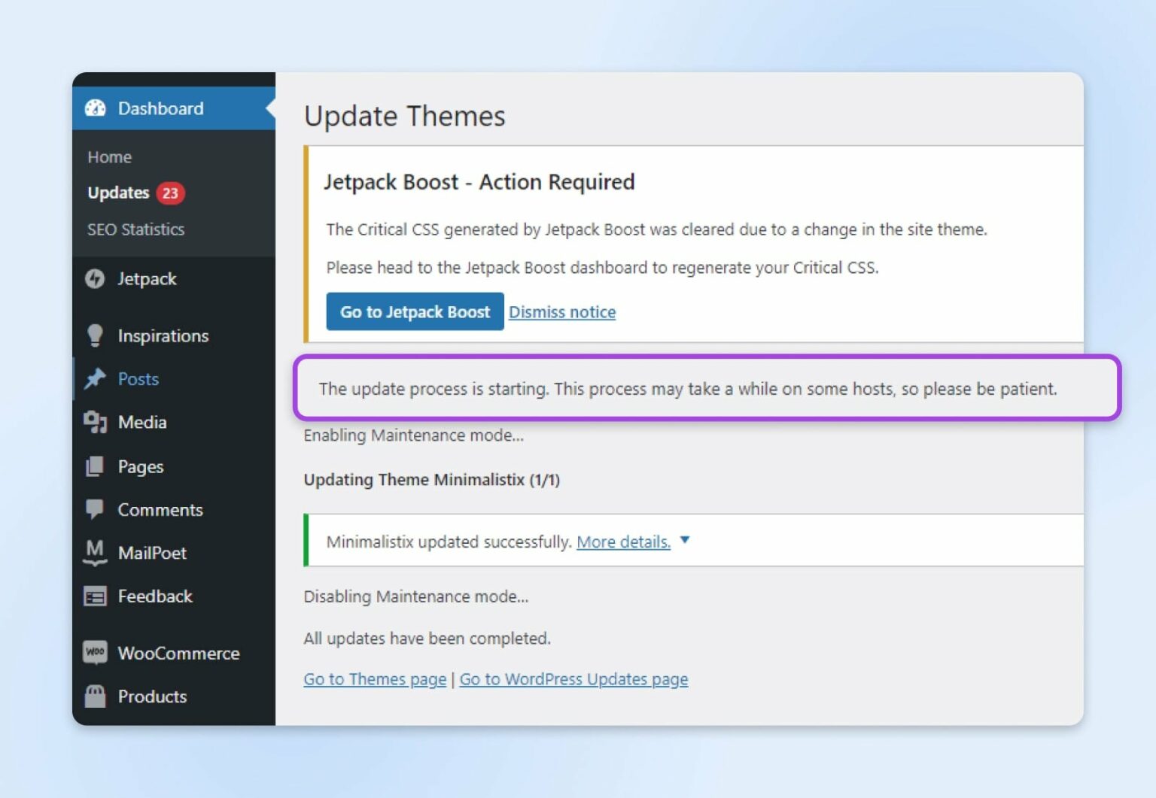Screen dimensions: 1156x798
Task: Open Comments via the speech bubble icon
Action: tap(95, 509)
